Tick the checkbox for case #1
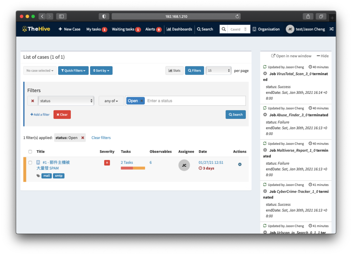The width and height of the screenshot is (352, 255). point(30,162)
